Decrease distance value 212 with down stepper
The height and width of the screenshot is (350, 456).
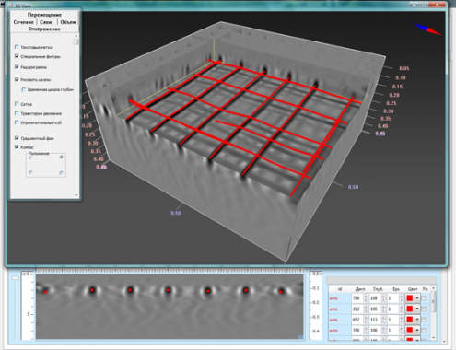(366, 310)
